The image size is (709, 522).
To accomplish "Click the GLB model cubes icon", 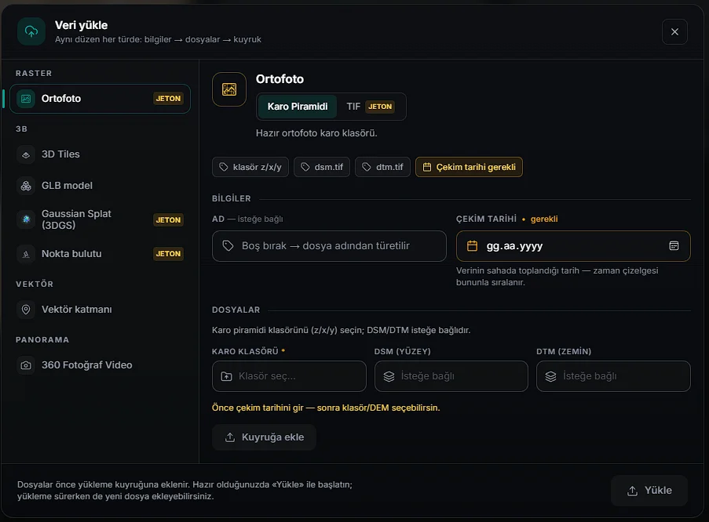I will click(26, 186).
